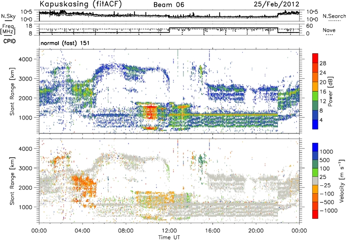Click the 'Power [dB]' colorbar title
The image size is (346, 240).
click(330, 91)
